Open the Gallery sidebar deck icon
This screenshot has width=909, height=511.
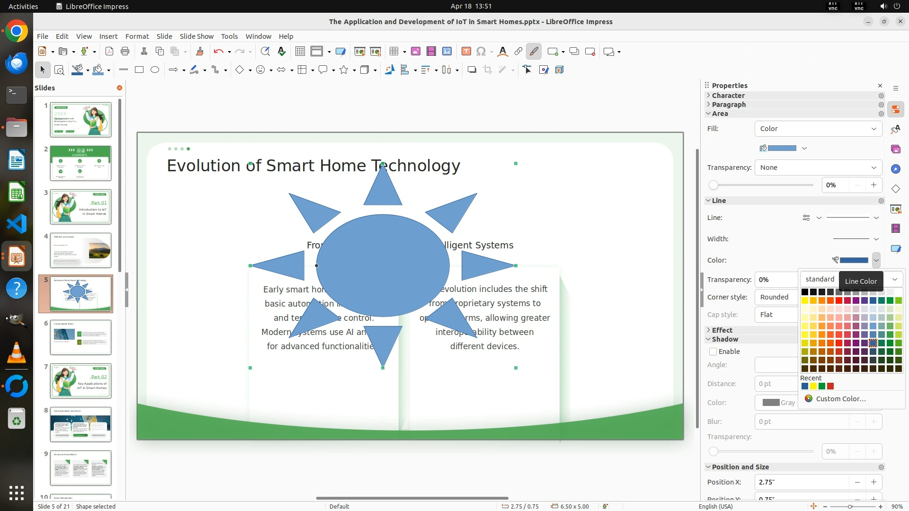click(895, 149)
